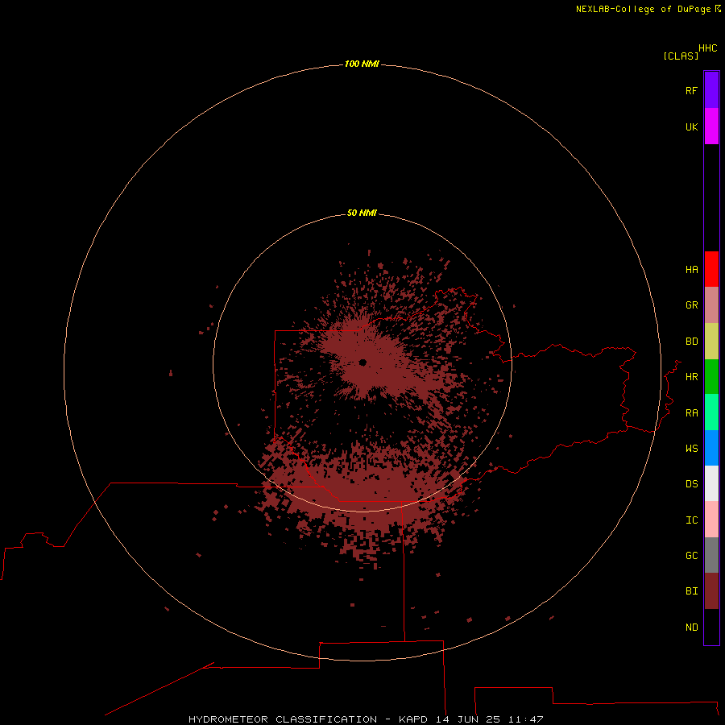Select the blue WS legend swatch

point(711,448)
